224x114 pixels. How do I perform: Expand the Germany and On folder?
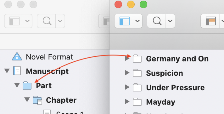pyautogui.click(x=127, y=59)
